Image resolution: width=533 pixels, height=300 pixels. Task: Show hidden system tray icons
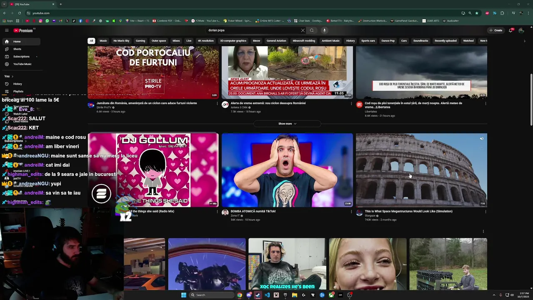494,295
